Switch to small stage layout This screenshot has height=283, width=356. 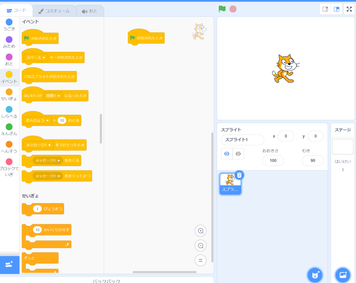tap(325, 9)
